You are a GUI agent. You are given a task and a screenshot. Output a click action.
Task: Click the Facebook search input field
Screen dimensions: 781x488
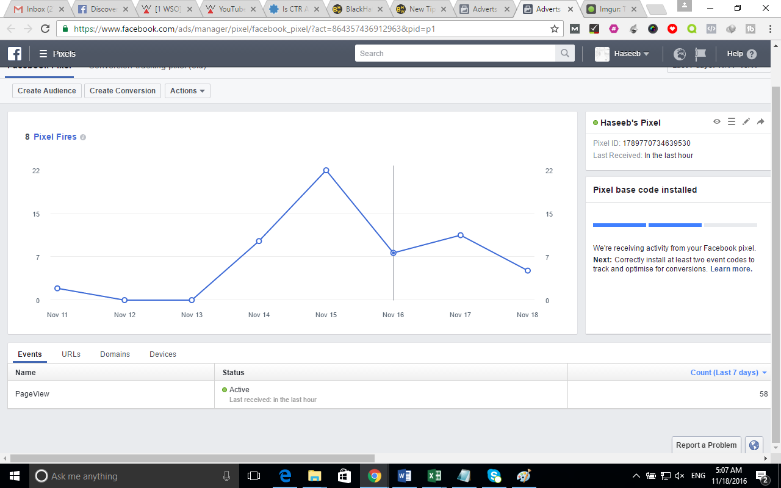[x=456, y=54]
